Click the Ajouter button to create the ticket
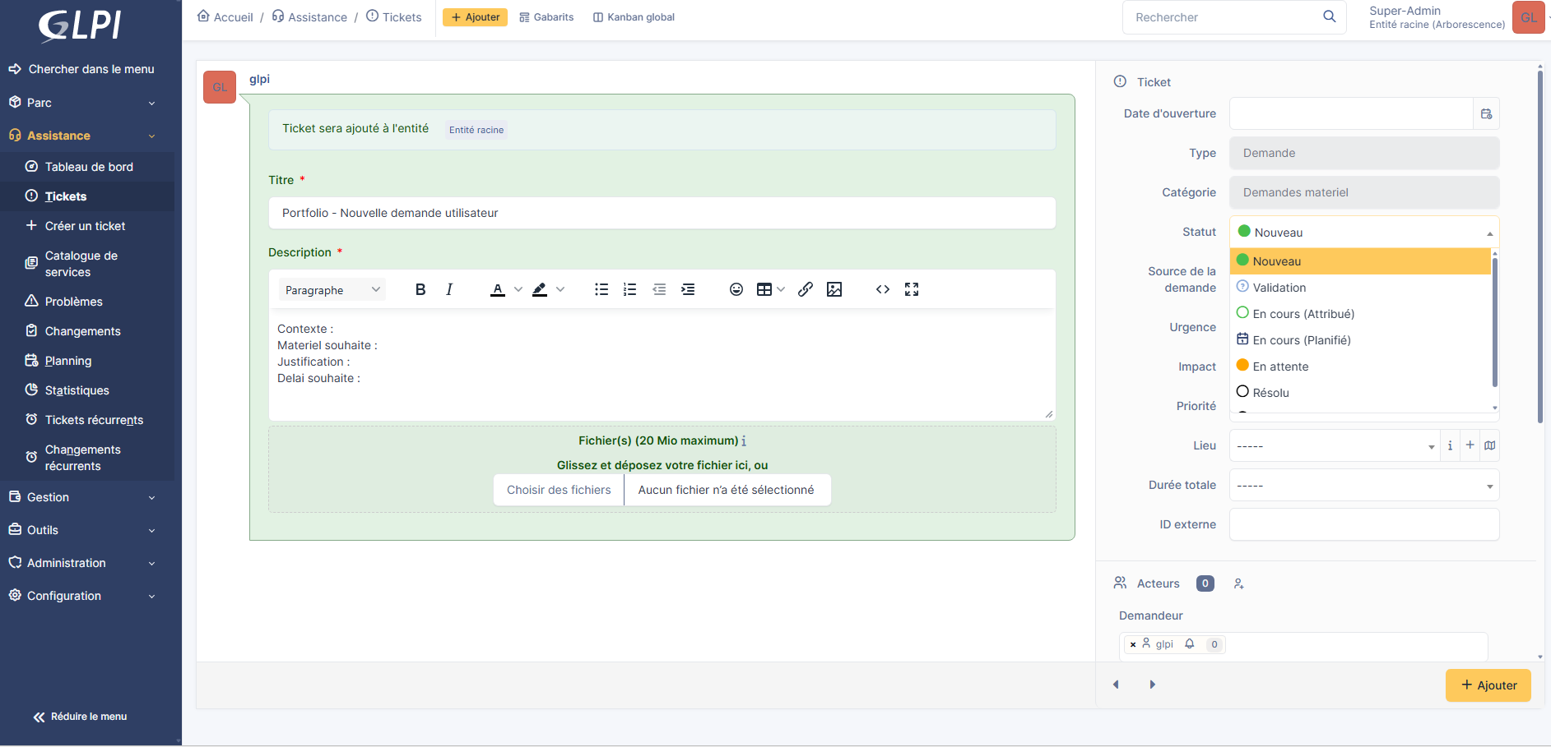This screenshot has width=1551, height=747. pos(1488,685)
